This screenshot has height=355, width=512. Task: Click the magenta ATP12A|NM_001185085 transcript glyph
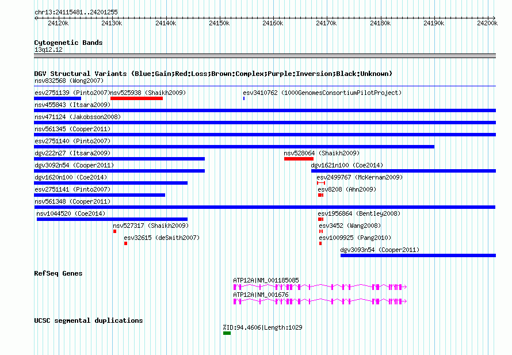pyautogui.click(x=320, y=287)
